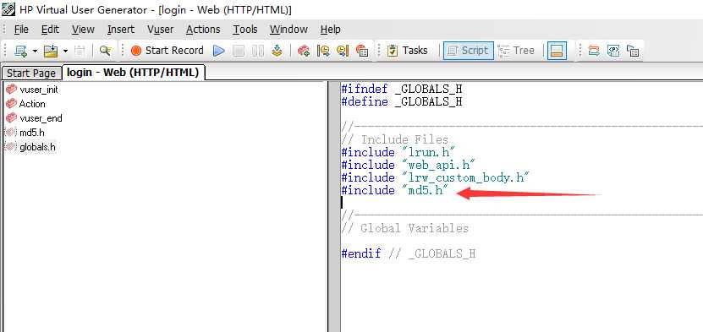Click the Find magnifier icon
Viewport: 703px width, 332px height.
(106, 51)
